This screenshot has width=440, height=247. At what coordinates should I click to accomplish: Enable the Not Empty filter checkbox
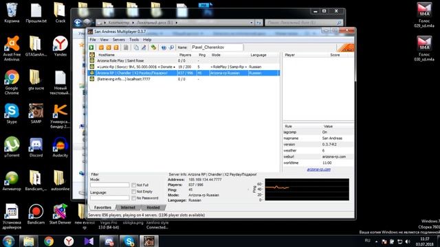point(133,191)
